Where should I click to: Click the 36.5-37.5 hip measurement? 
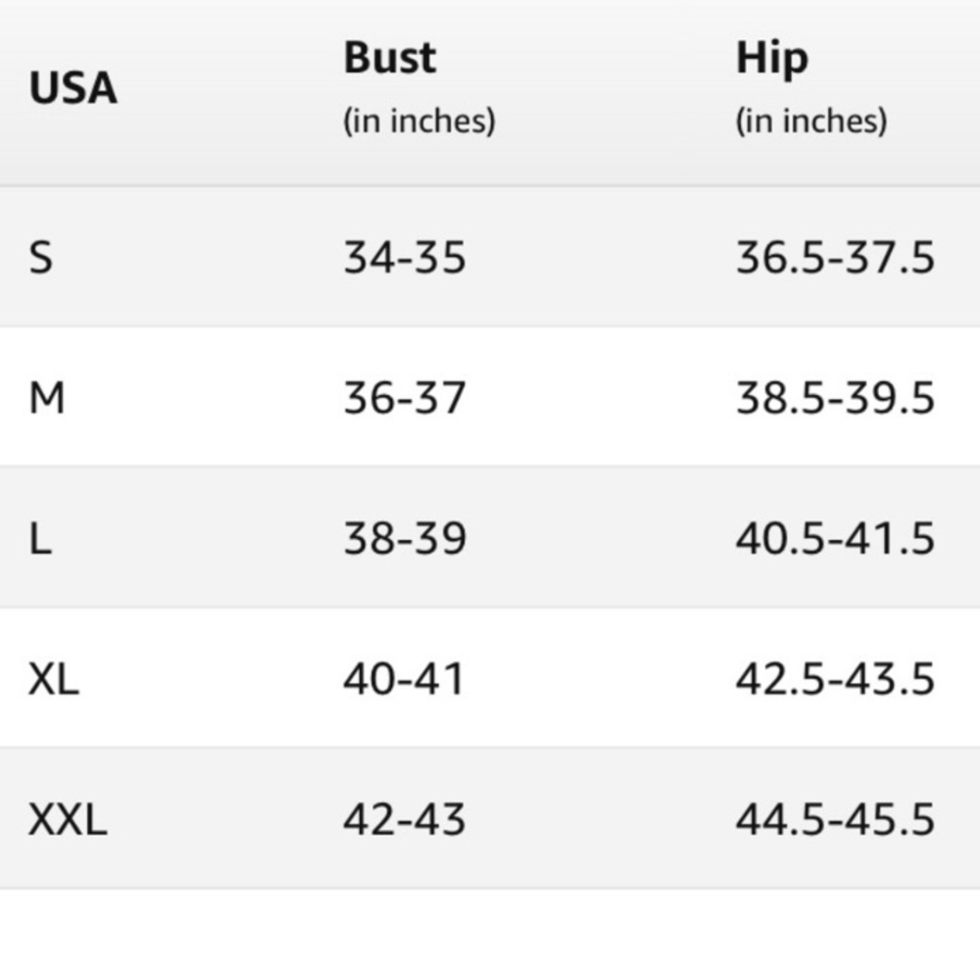[835, 259]
